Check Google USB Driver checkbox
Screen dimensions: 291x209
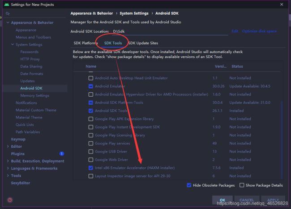91,152
